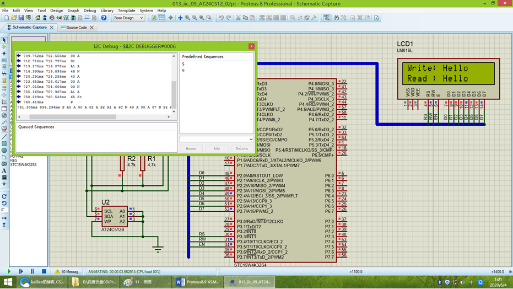This screenshot has height=289, width=513.
Task: Toggle the wire autorouter icon
Action: click(327, 18)
